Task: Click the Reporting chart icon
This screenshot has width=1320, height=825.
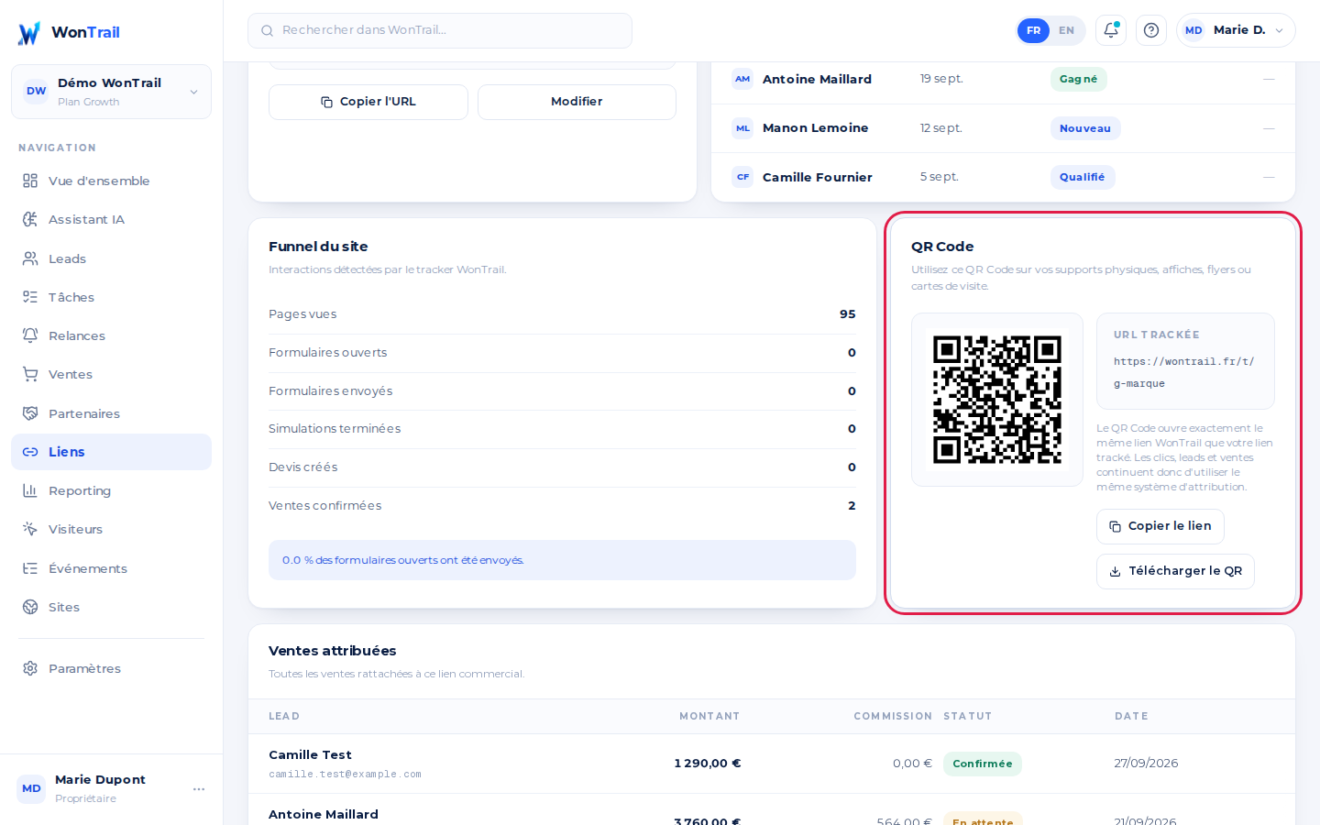Action: pos(30,490)
